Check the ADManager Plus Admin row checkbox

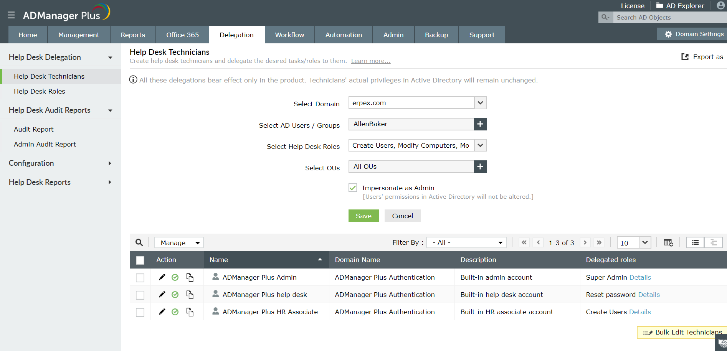[140, 278]
